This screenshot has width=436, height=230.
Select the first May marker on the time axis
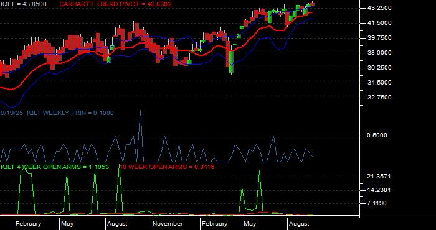(x=67, y=224)
